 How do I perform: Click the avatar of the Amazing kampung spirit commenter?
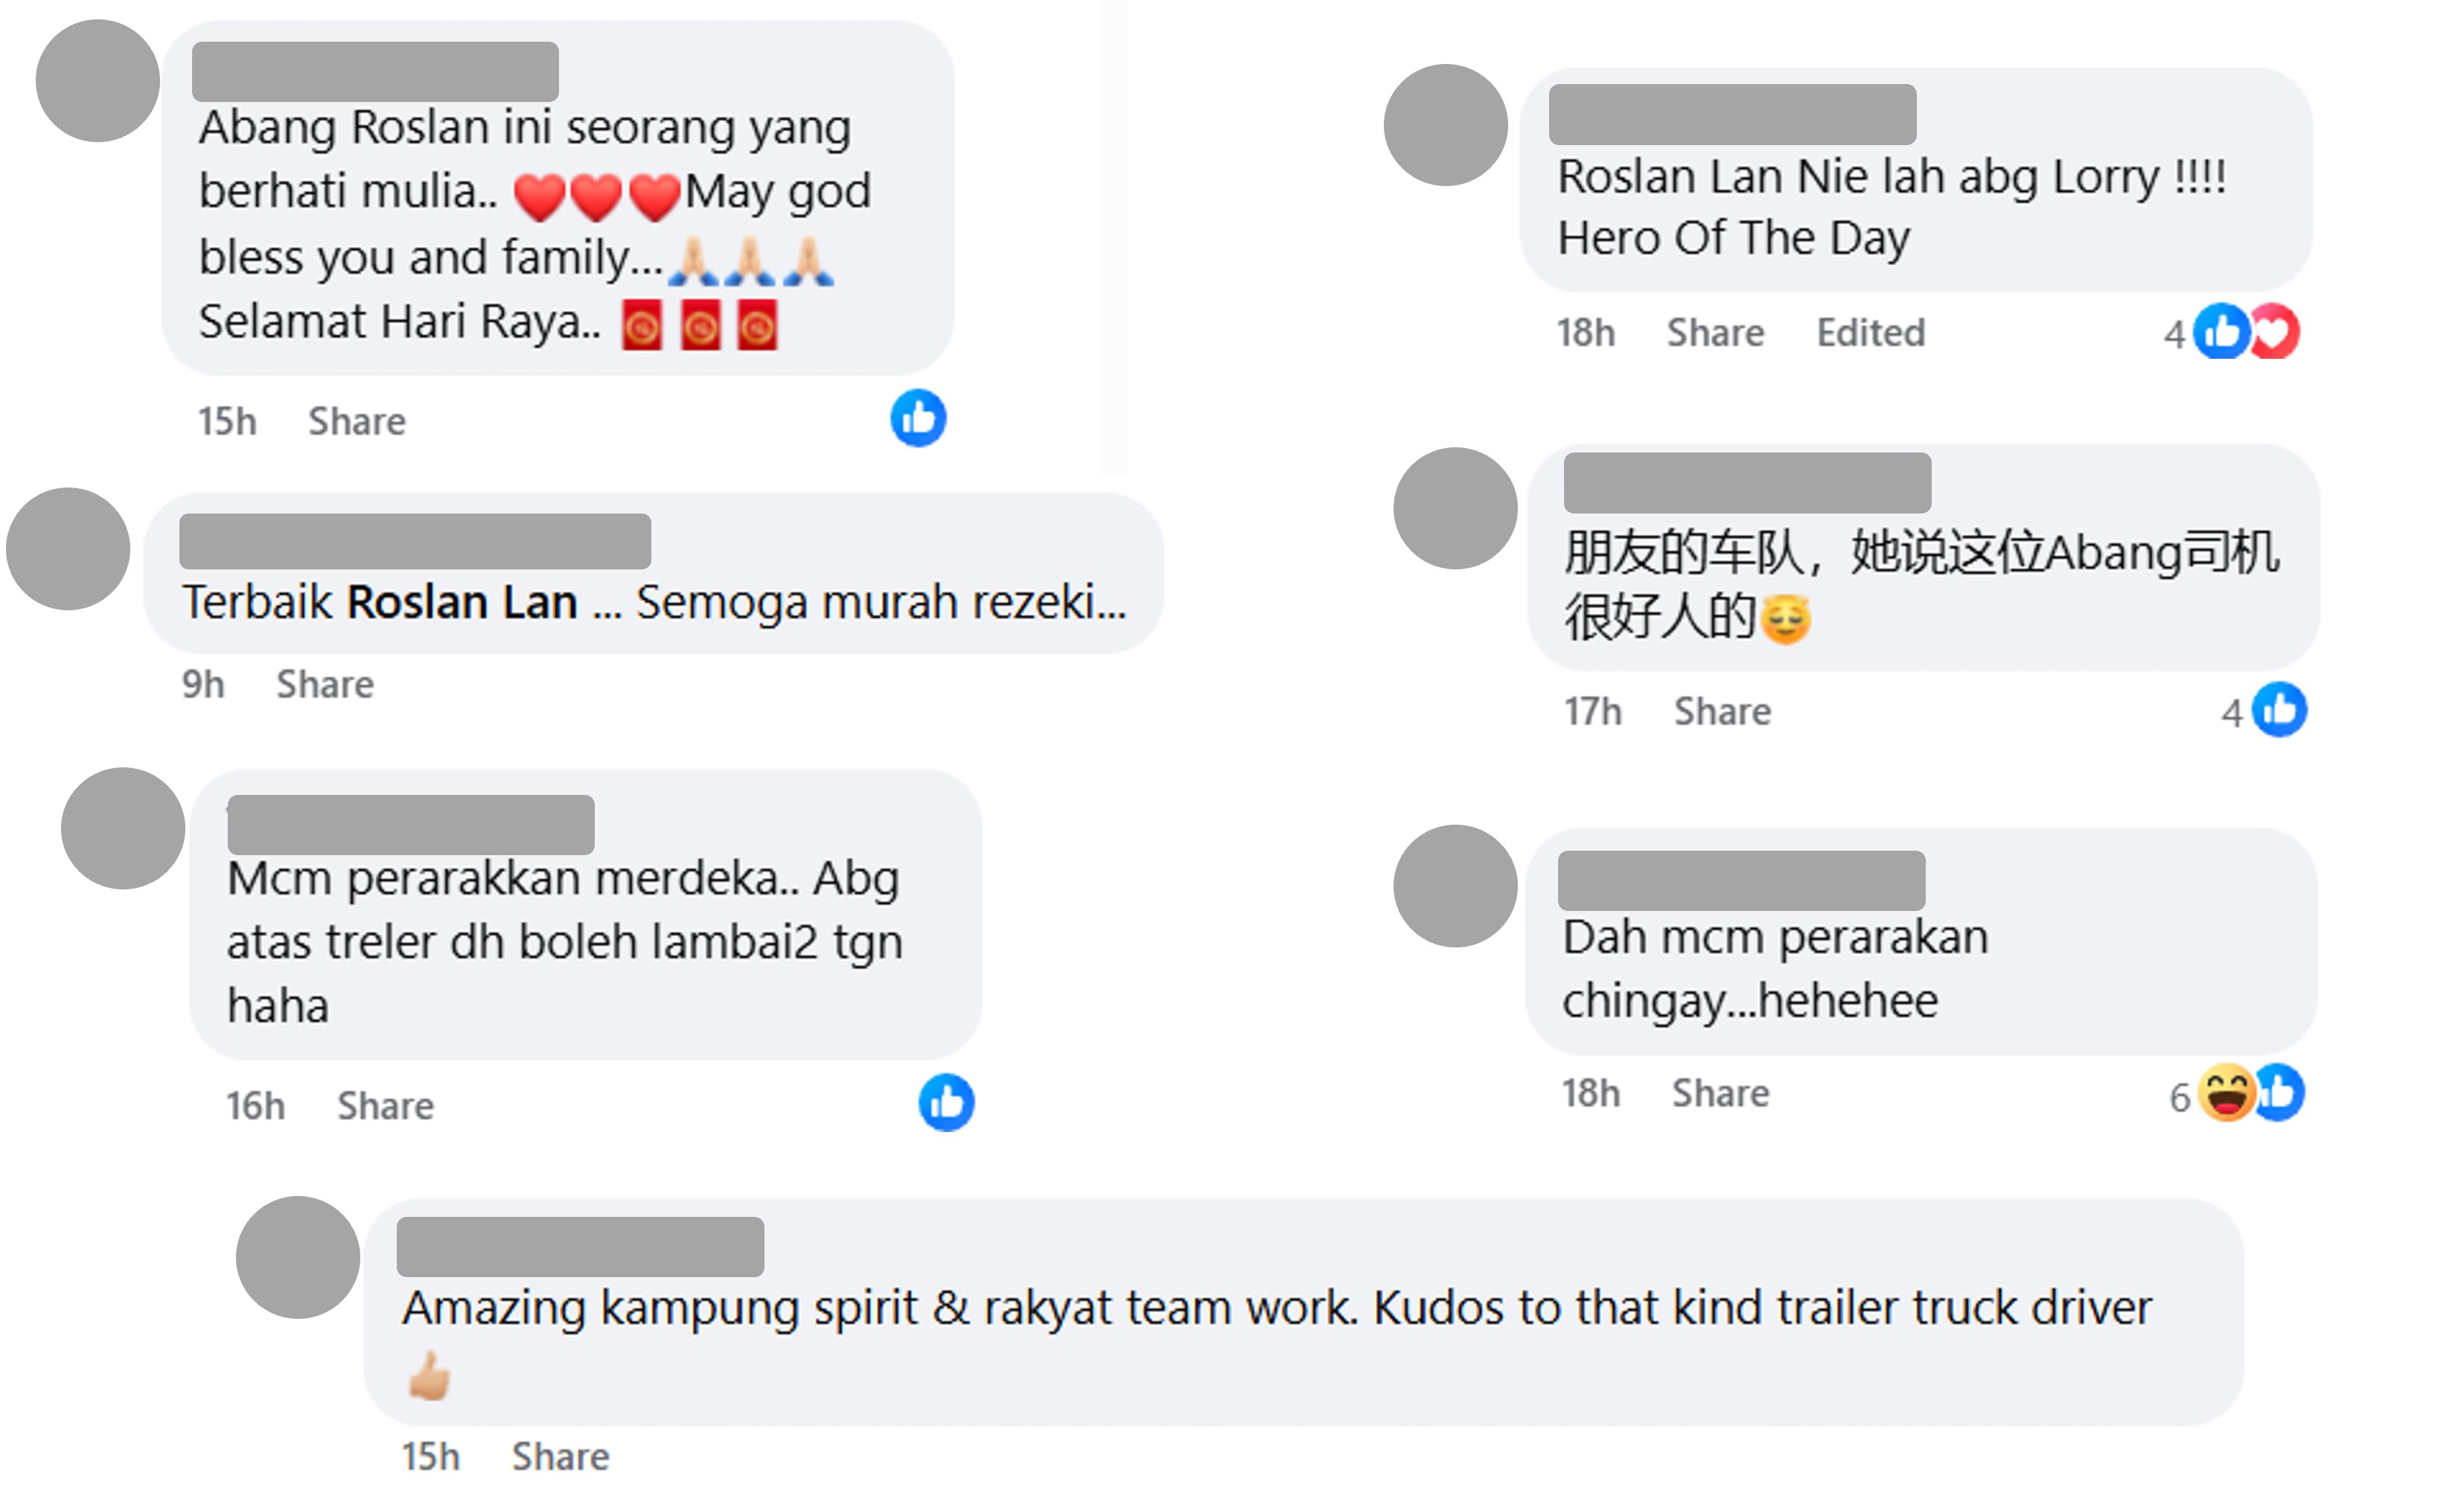pos(298,1257)
